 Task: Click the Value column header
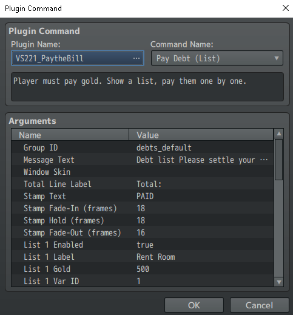(x=201, y=135)
